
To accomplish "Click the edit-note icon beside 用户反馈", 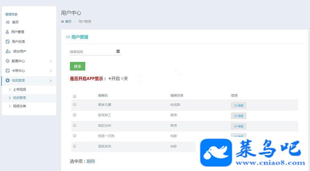I will 7,41.
